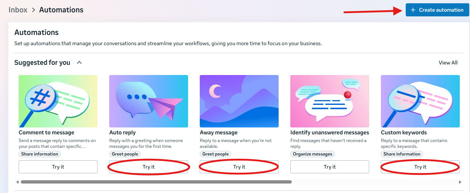Image resolution: width=470 pixels, height=193 pixels.
Task: Click the Identify unanswered messages title
Action: [x=330, y=133]
